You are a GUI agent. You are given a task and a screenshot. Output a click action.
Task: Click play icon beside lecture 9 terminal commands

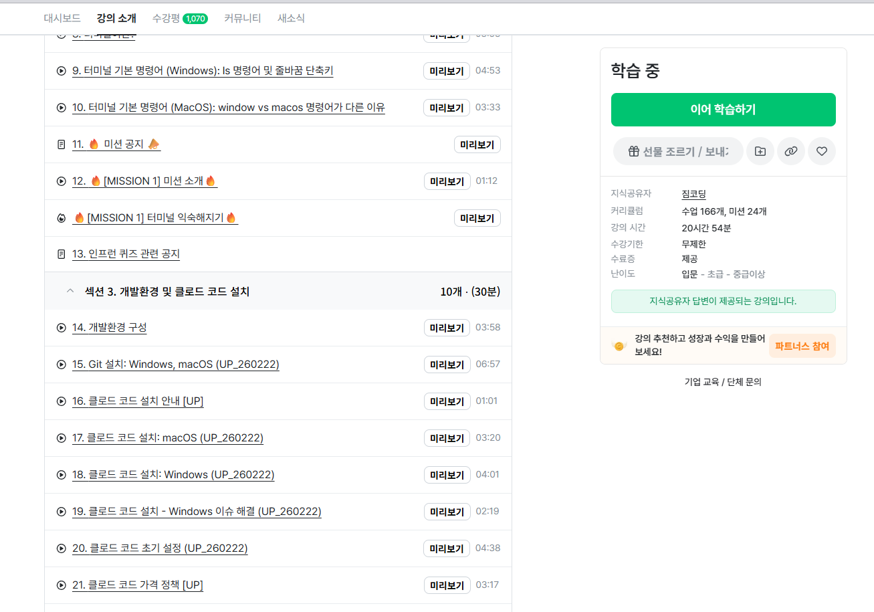[62, 71]
